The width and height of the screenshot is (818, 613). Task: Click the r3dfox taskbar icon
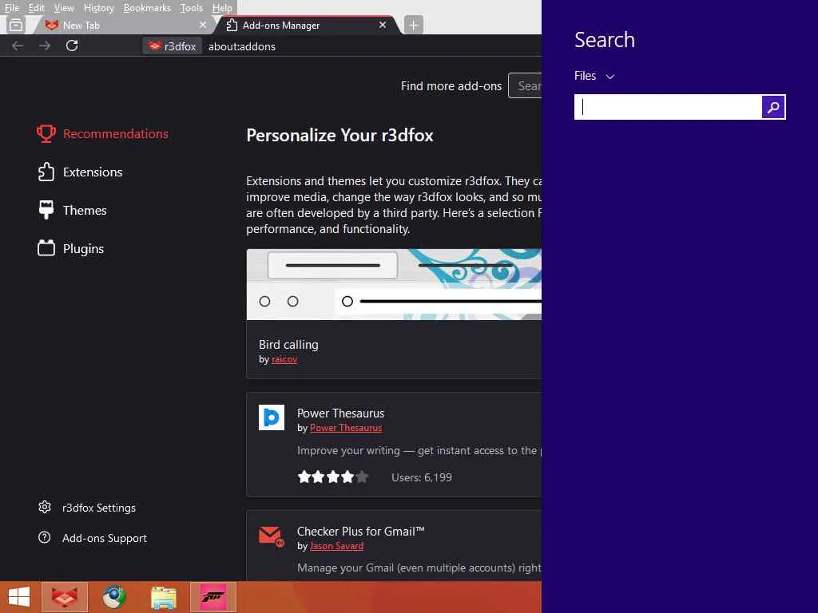65,597
